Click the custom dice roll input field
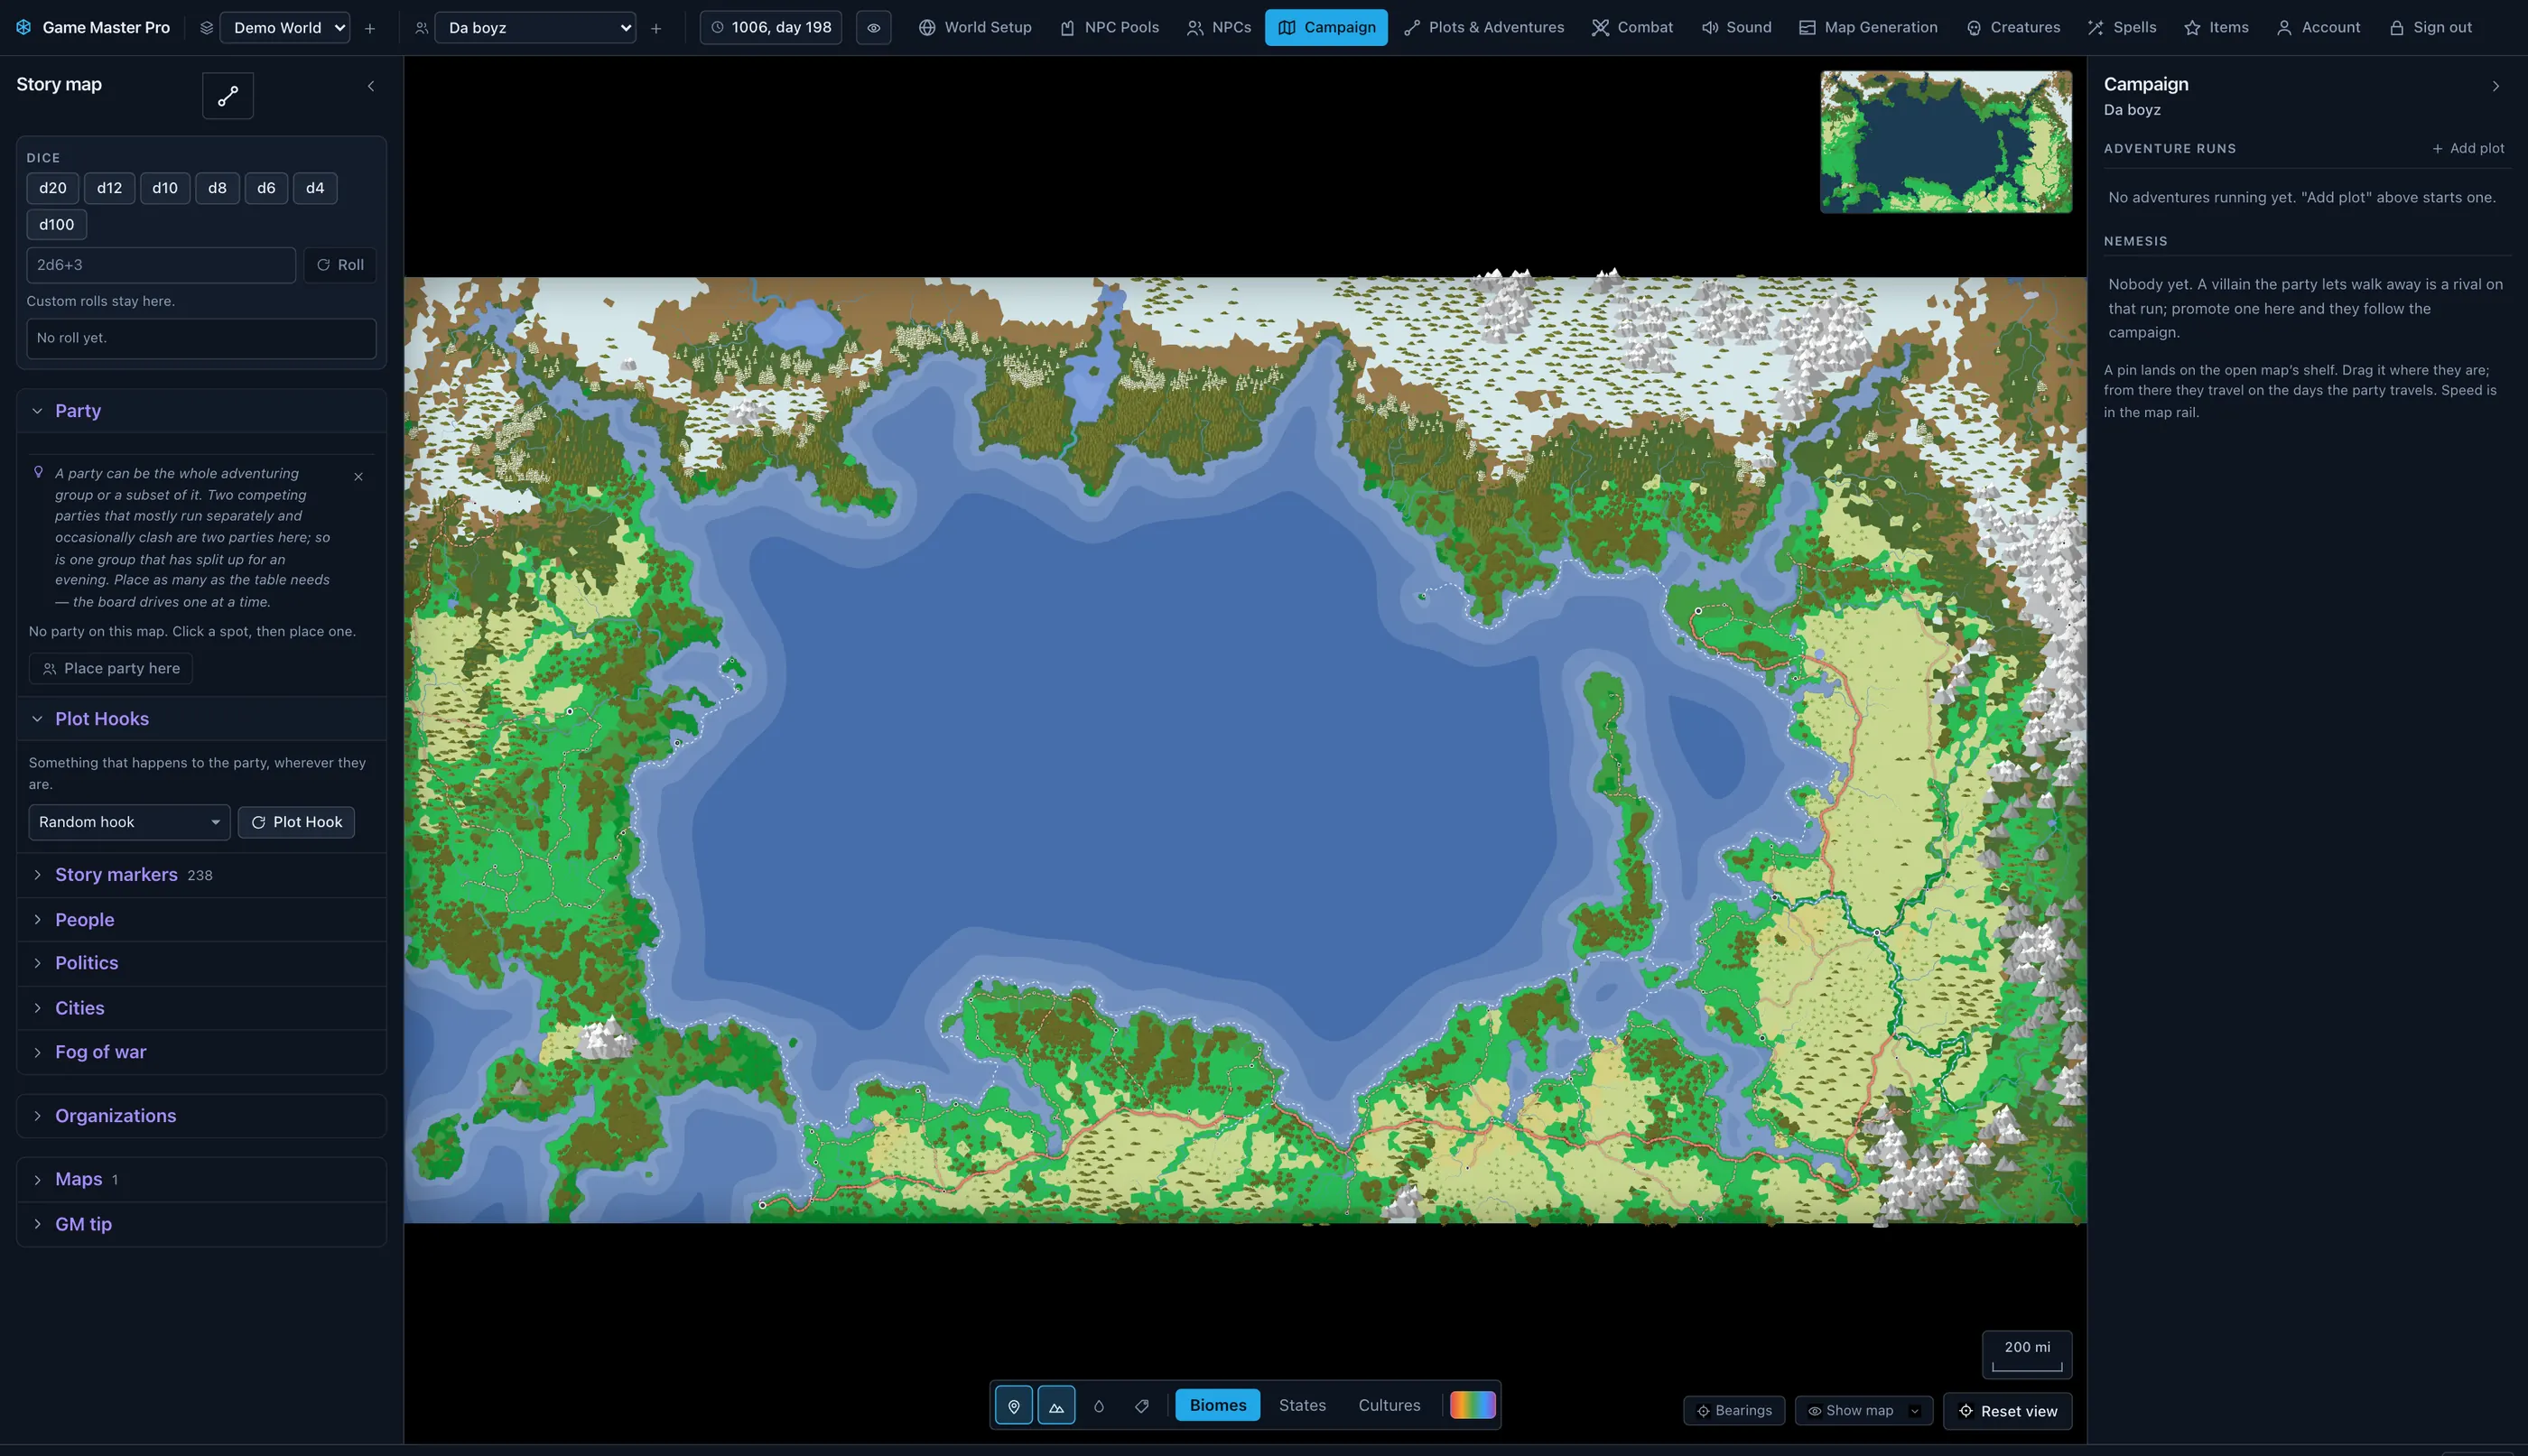The height and width of the screenshot is (1456, 2528). (x=161, y=265)
